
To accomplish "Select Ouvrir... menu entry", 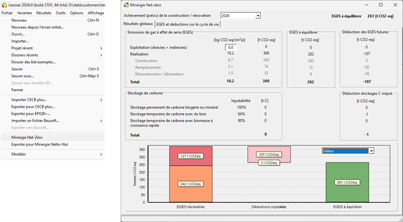I will click(18, 34).
